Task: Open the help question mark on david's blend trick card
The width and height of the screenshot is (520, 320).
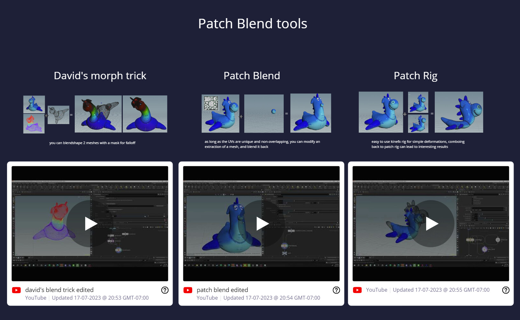Action: point(165,290)
